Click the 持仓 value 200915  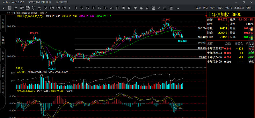[x=222, y=33]
